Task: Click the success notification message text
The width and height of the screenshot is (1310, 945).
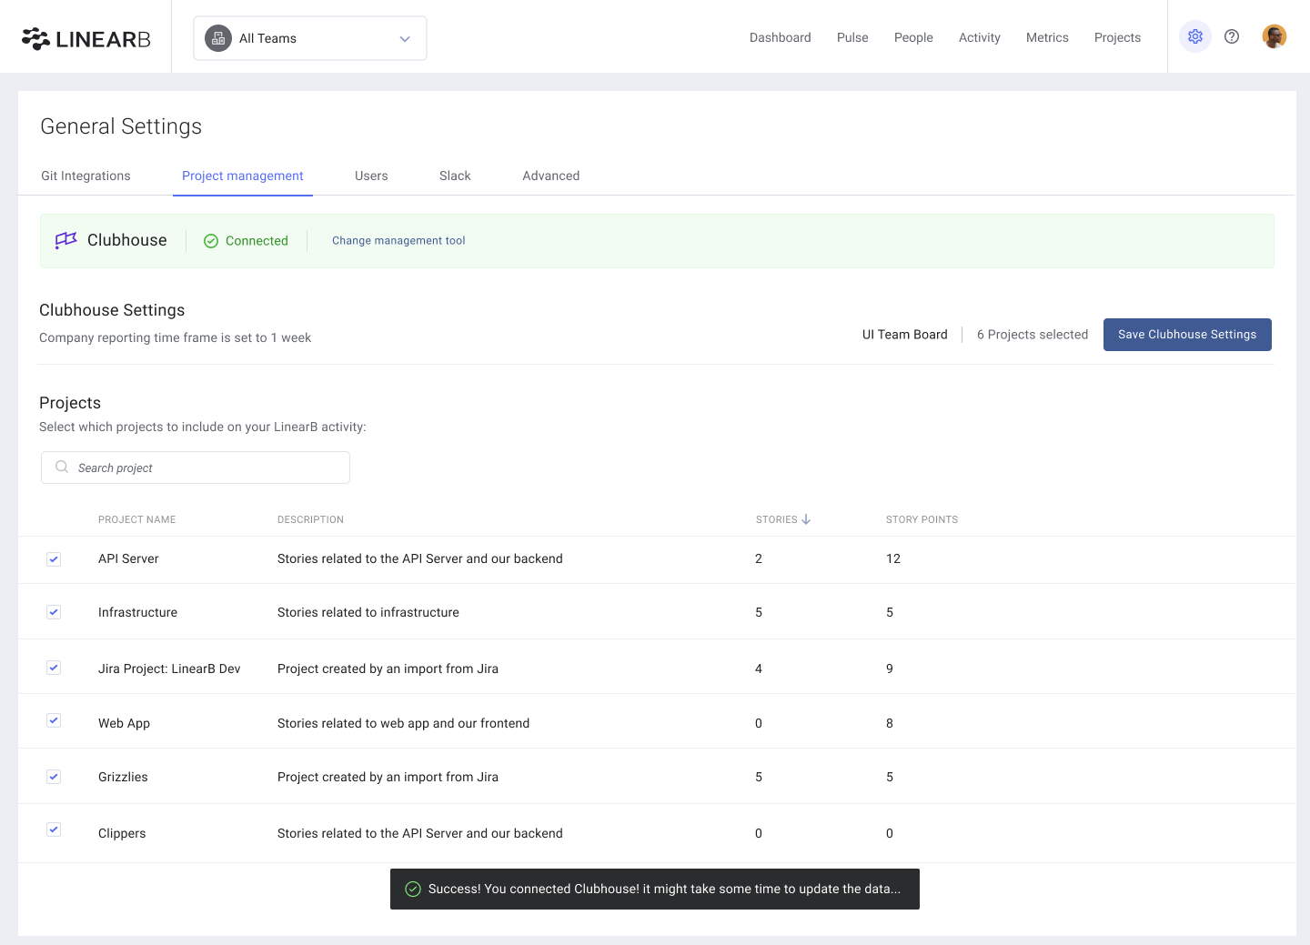Action: (664, 889)
